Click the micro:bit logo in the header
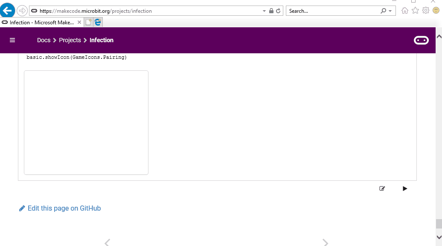Viewport: 442px width, 246px height. [421, 40]
